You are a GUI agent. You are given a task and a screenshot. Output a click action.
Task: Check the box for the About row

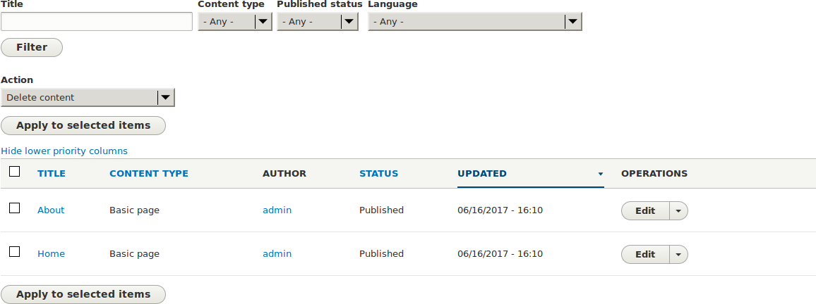15,208
